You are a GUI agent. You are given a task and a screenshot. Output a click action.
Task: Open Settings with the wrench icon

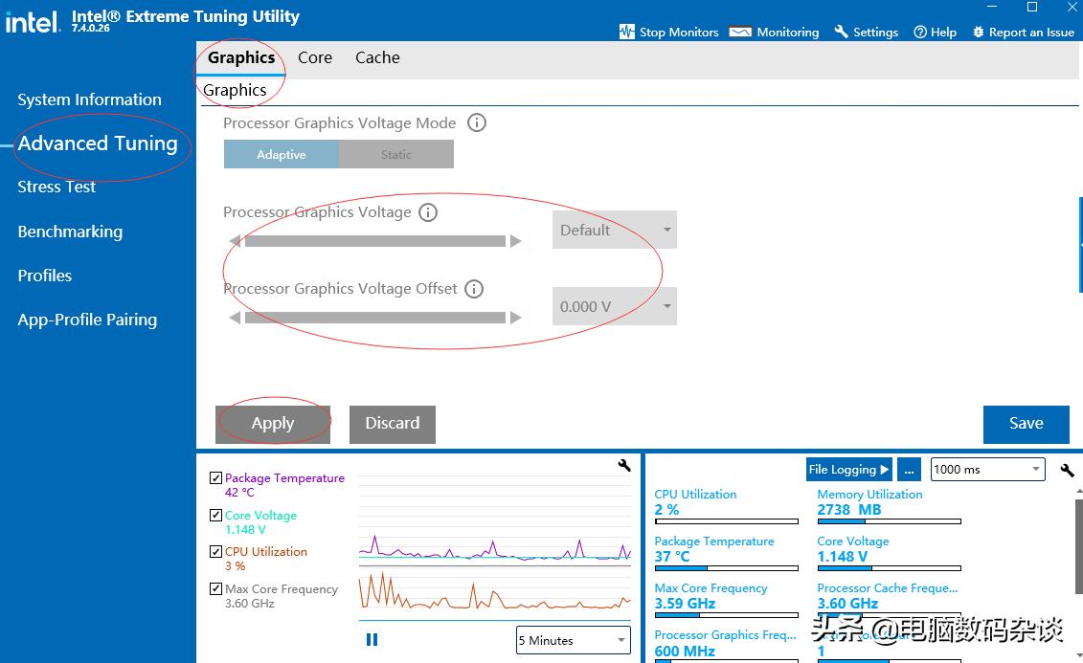click(867, 32)
